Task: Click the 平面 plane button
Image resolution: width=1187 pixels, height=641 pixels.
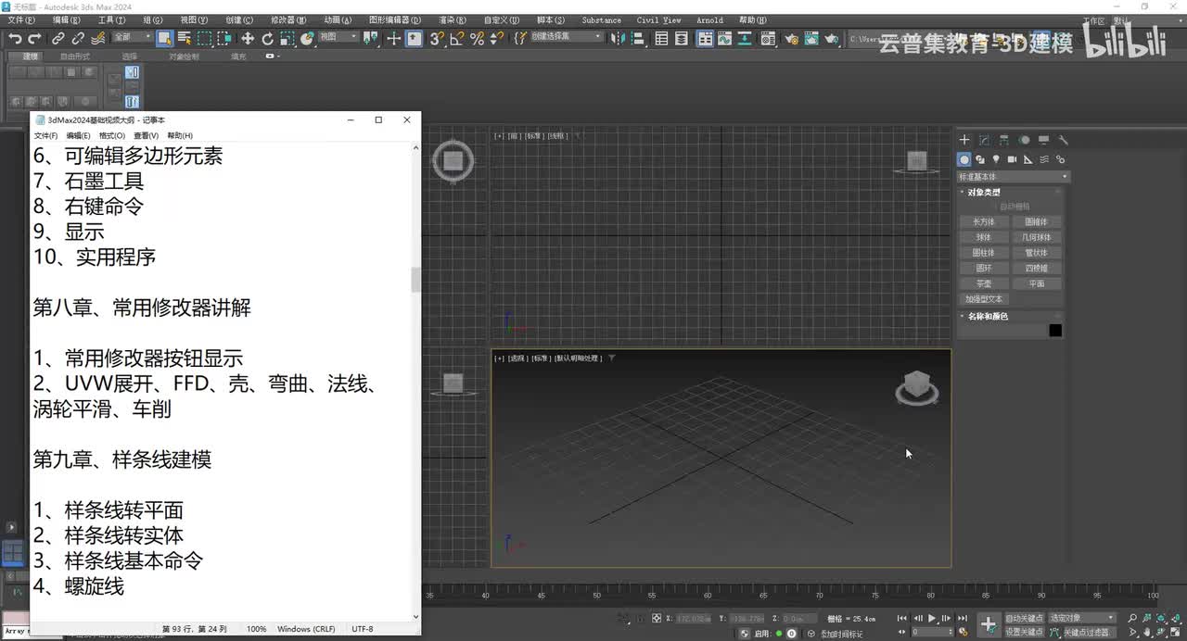Action: tap(1036, 283)
